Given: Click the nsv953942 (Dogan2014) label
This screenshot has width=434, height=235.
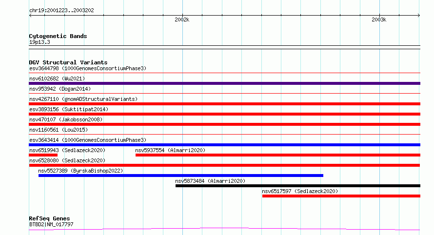Looking at the screenshot, I should 60,89.
